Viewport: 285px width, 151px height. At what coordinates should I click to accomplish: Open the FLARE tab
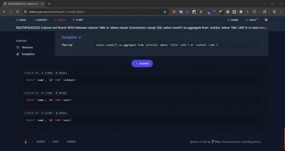78,20
